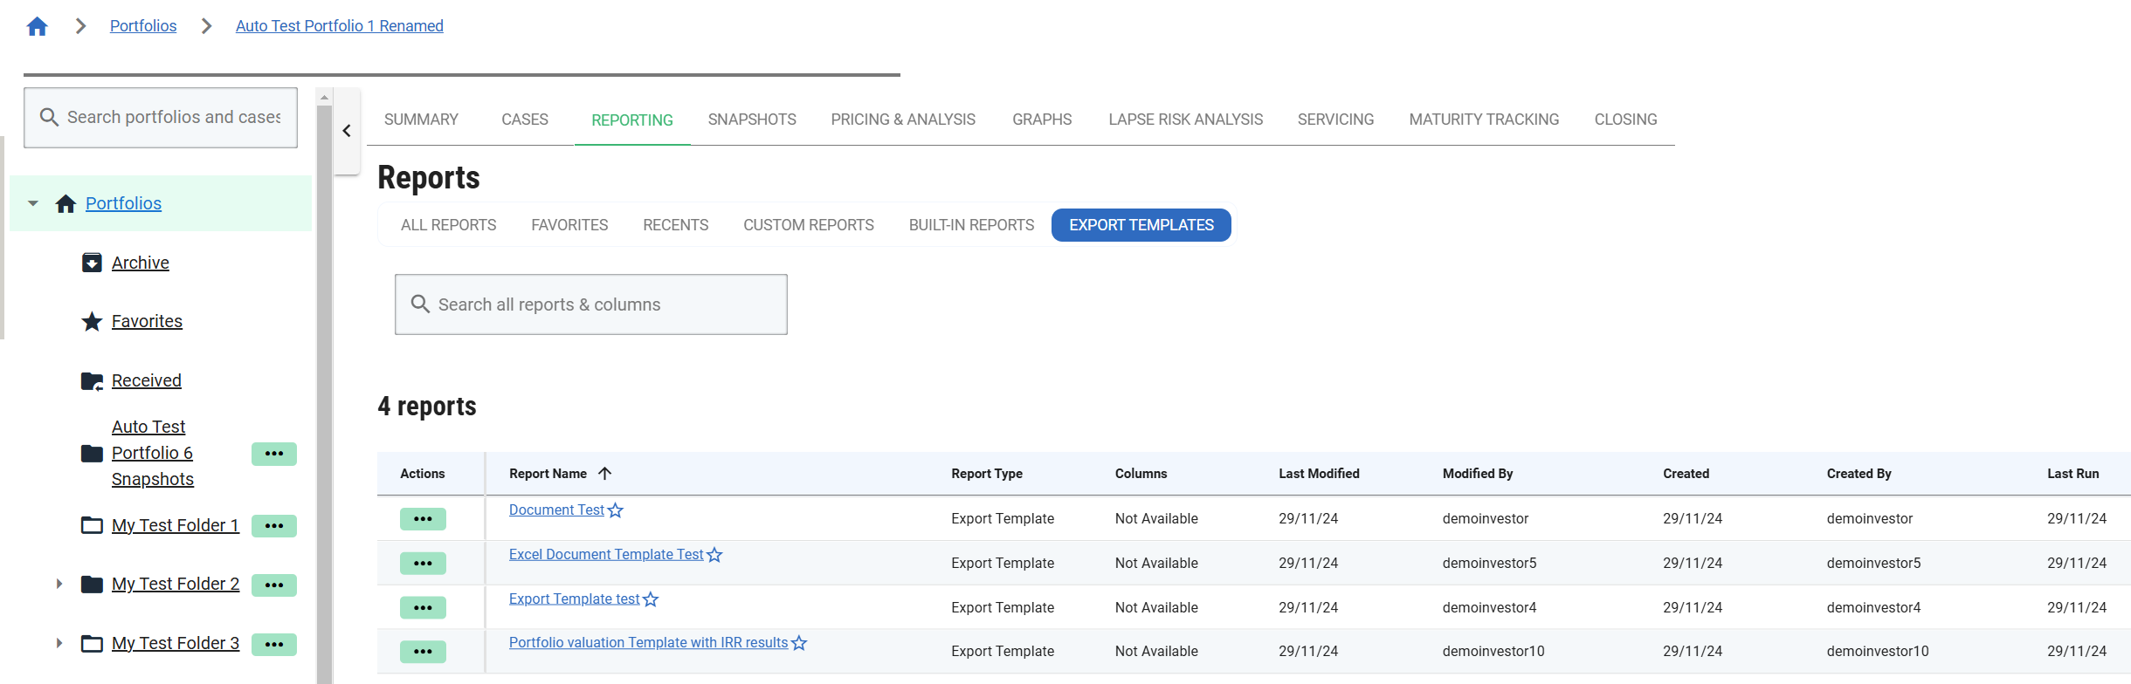The height and width of the screenshot is (684, 2131).
Task: Go to Portfolios breadcrumb link
Action: tap(143, 26)
